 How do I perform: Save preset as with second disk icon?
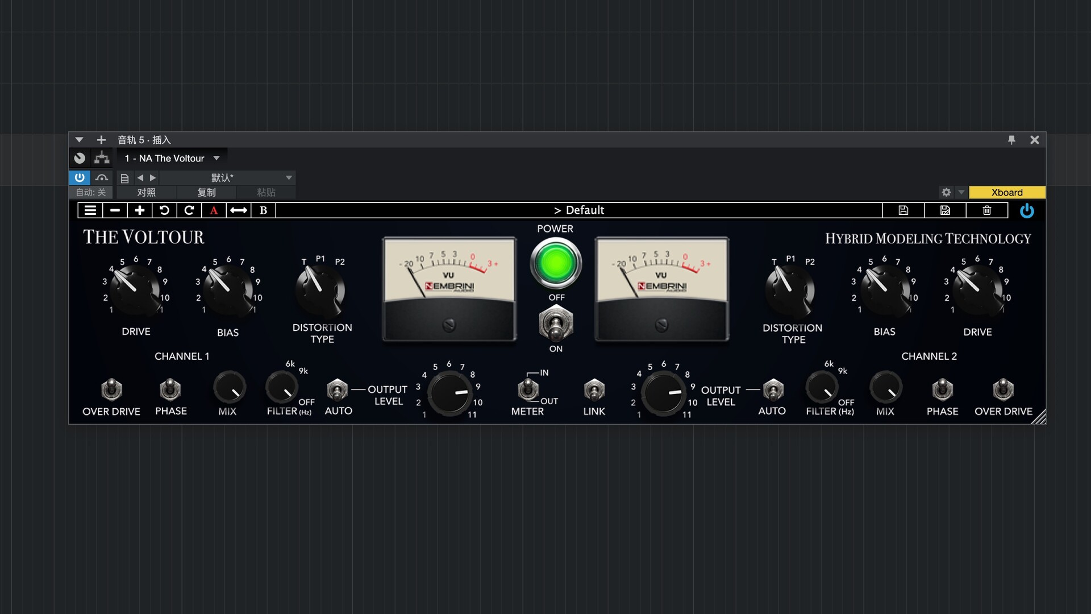pyautogui.click(x=945, y=210)
